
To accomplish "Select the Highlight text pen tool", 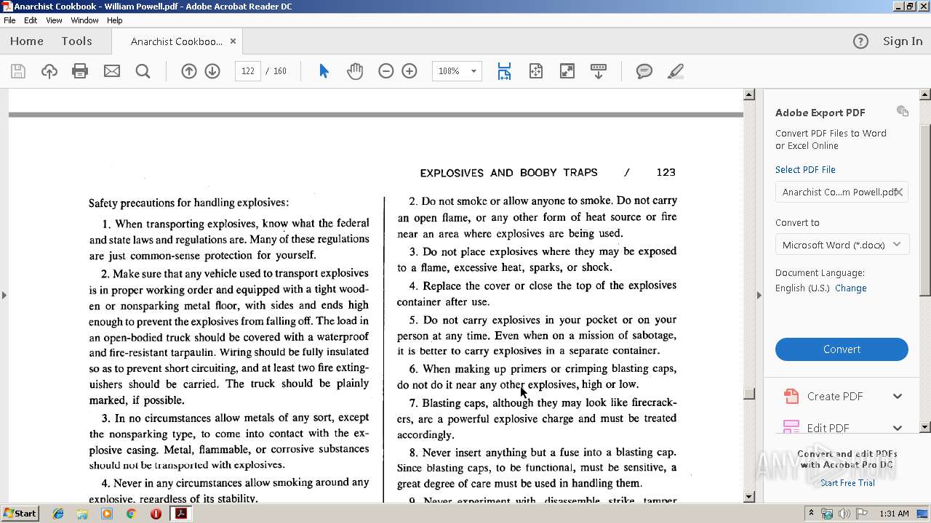I will click(x=676, y=71).
